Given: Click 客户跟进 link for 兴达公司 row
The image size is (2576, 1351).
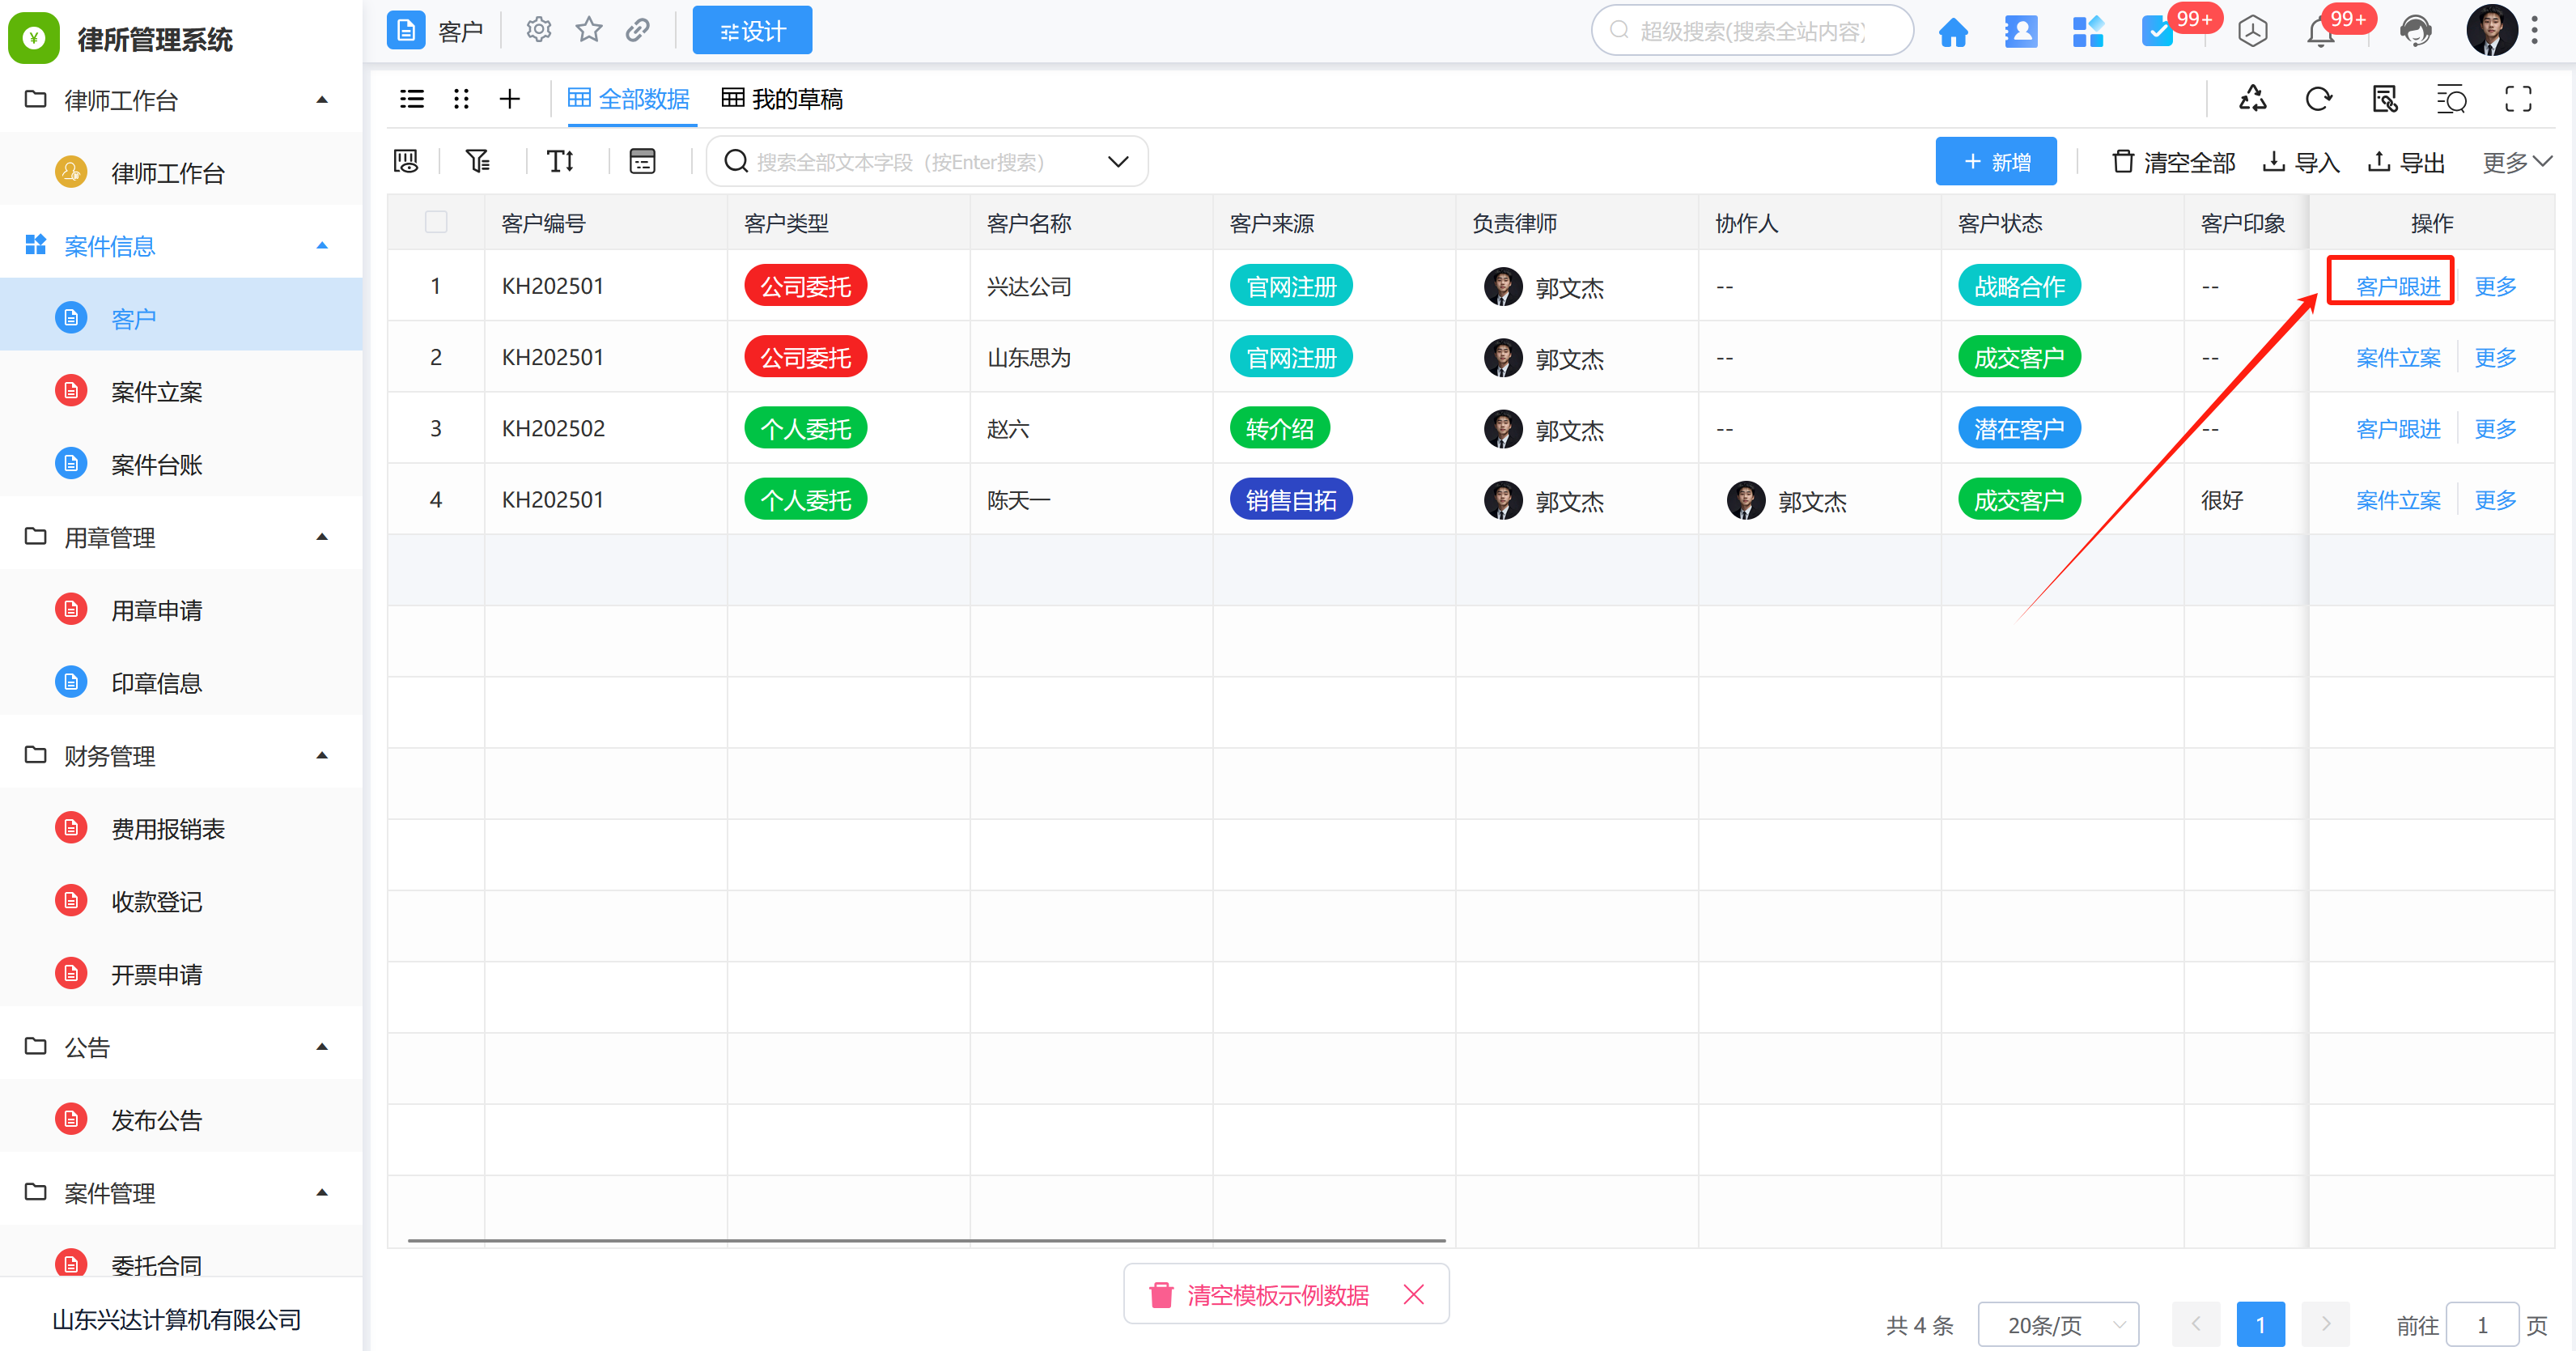Looking at the screenshot, I should click(x=2397, y=287).
